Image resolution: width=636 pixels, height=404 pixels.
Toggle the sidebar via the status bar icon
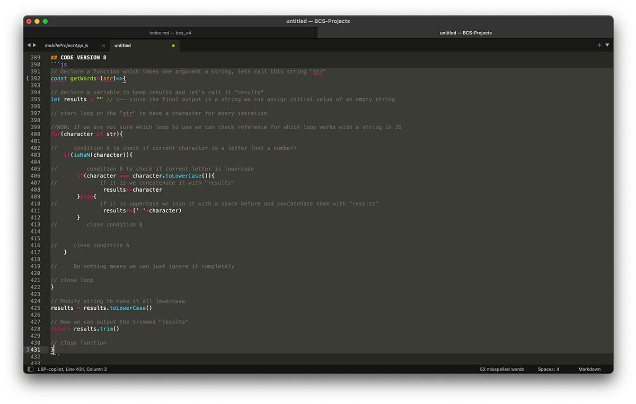tap(31, 369)
